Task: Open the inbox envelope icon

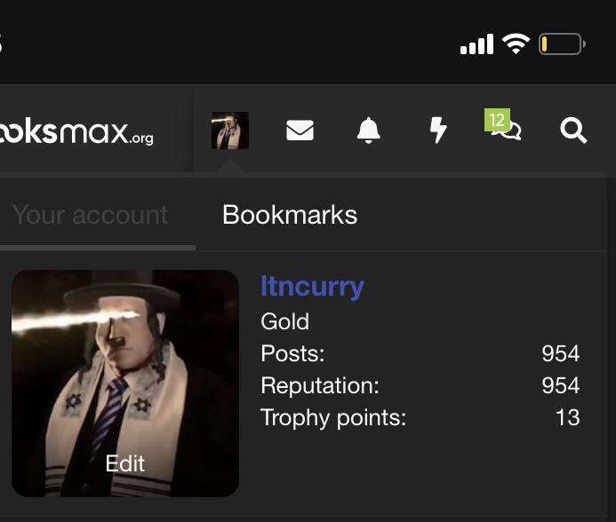Action: click(x=300, y=131)
